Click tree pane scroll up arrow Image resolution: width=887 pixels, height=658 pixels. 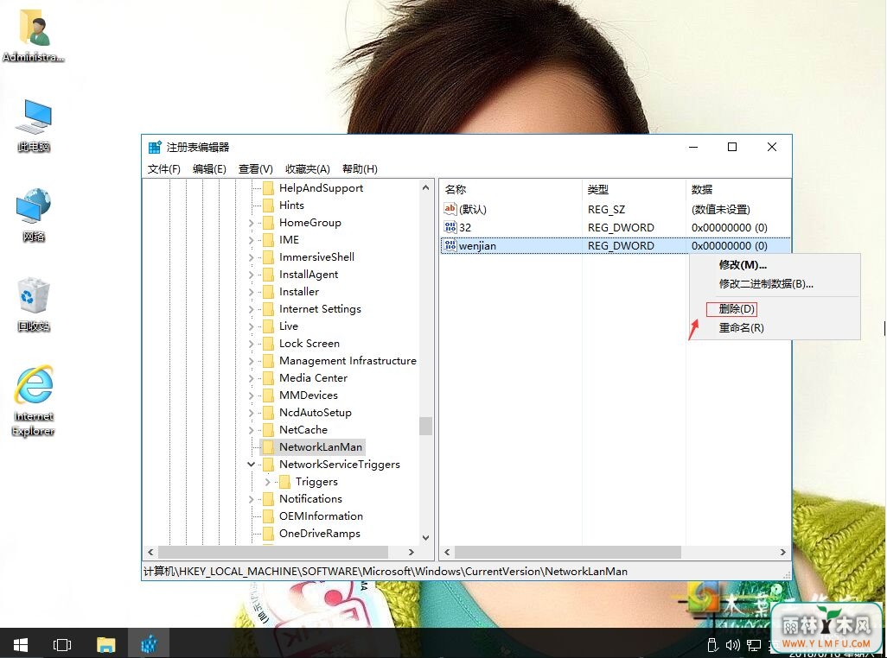[x=426, y=187]
